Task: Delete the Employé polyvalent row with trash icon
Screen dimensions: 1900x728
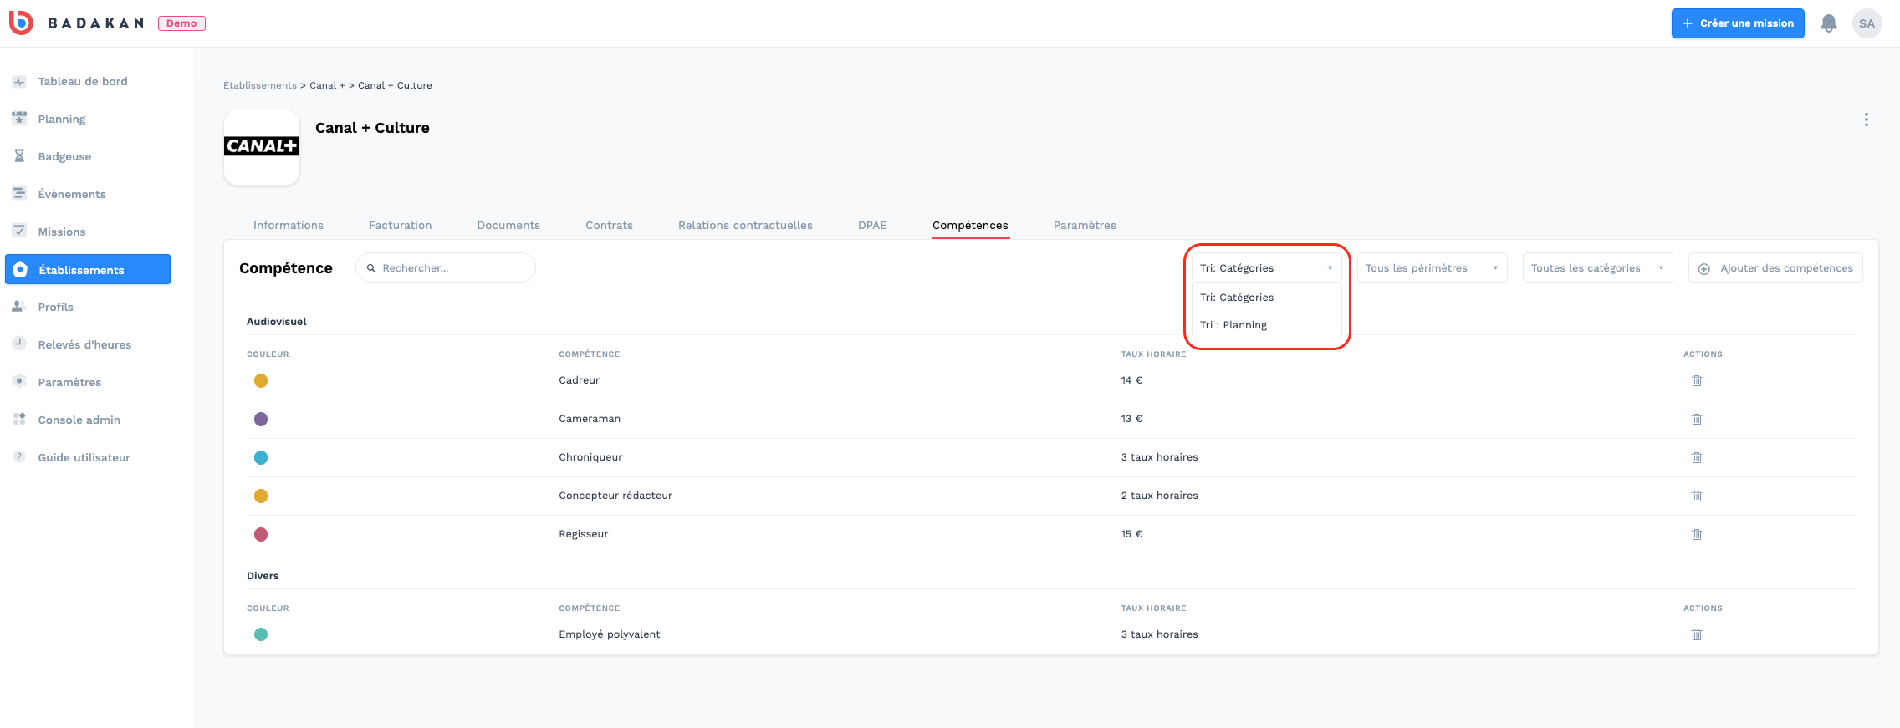Action: point(1697,634)
